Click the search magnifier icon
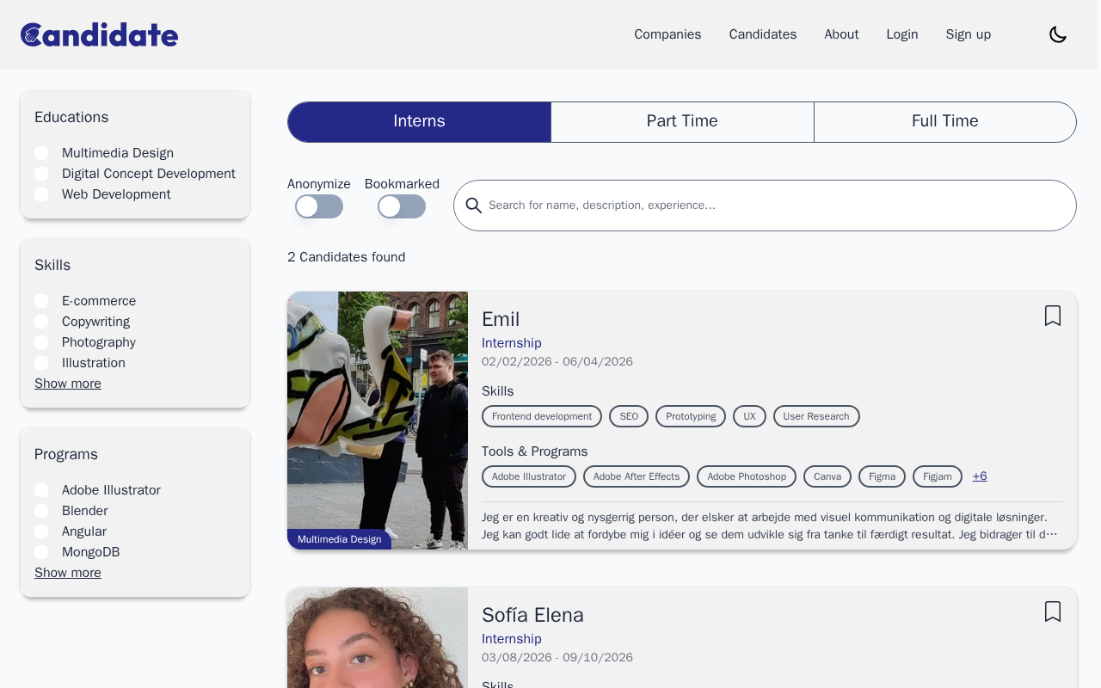This screenshot has width=1101, height=688. [x=474, y=206]
